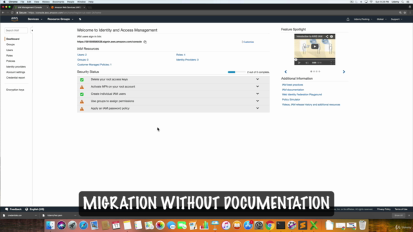
Task: Open the Groups: 0 resource link
Action: [x=83, y=60]
